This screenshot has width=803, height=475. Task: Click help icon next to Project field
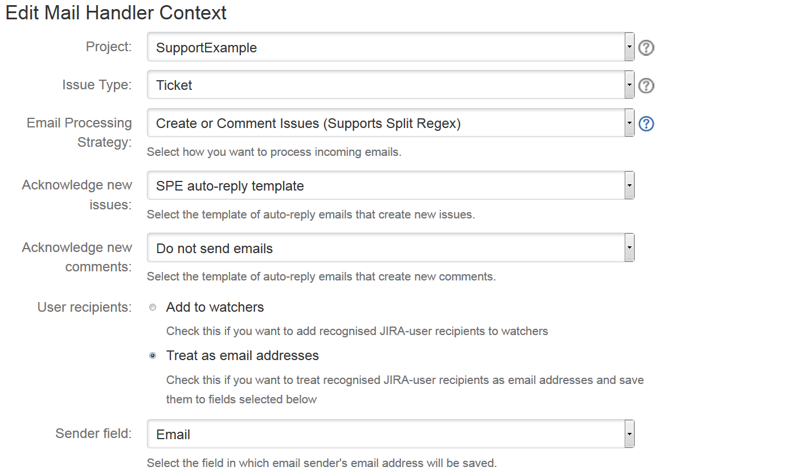tap(646, 48)
